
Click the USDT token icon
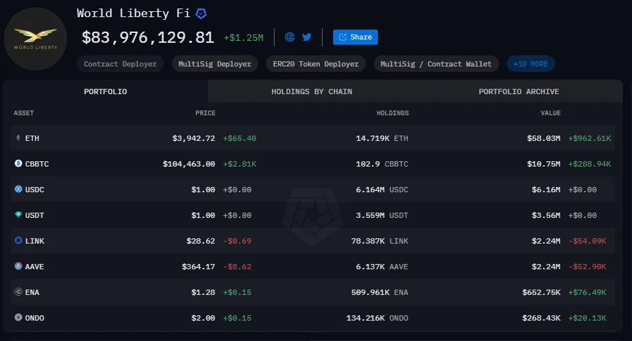[18, 215]
